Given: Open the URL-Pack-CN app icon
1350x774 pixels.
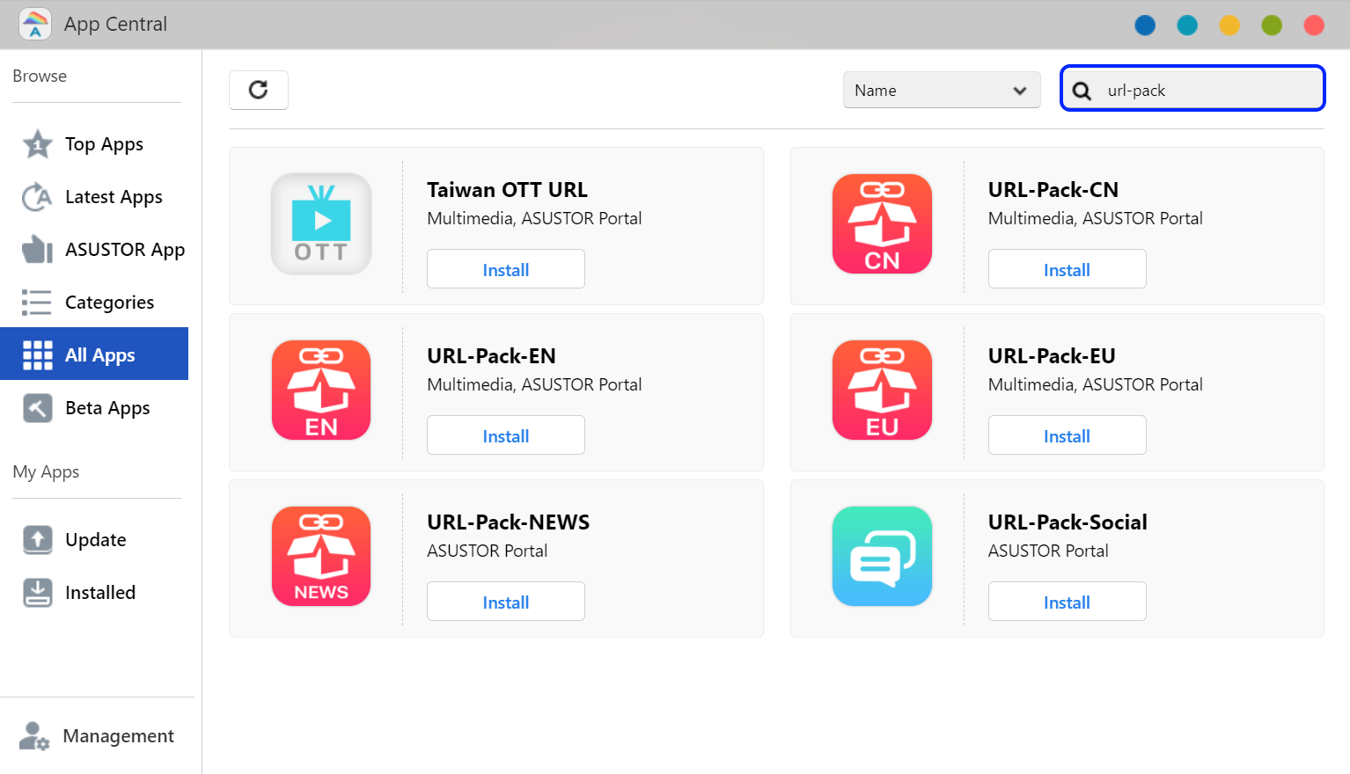Looking at the screenshot, I should pyautogui.click(x=882, y=224).
